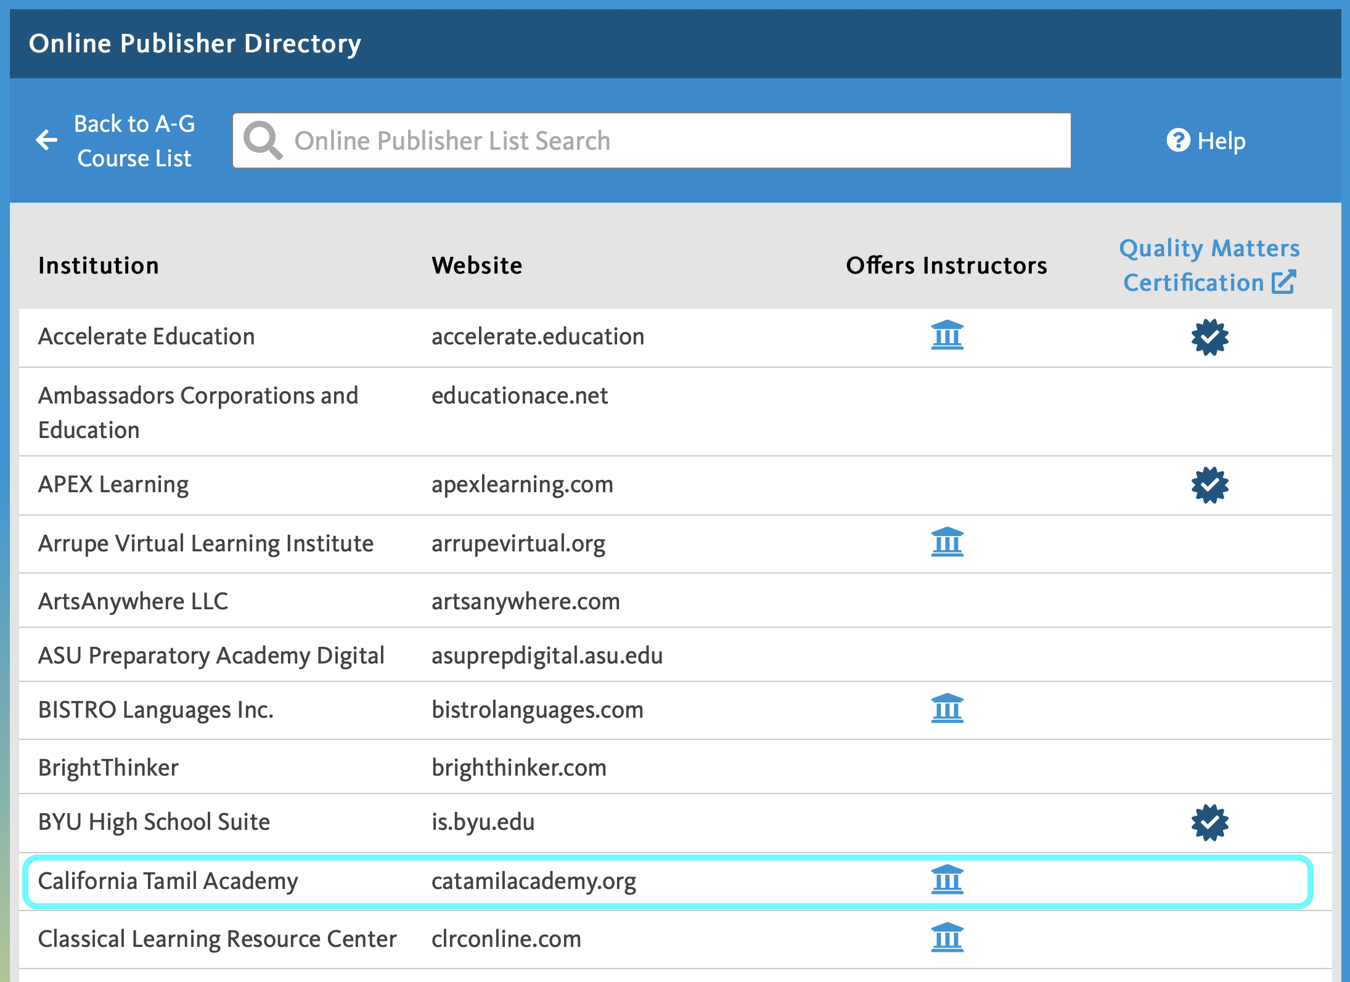Click the APEX Learning certification badge icon

pyautogui.click(x=1209, y=485)
